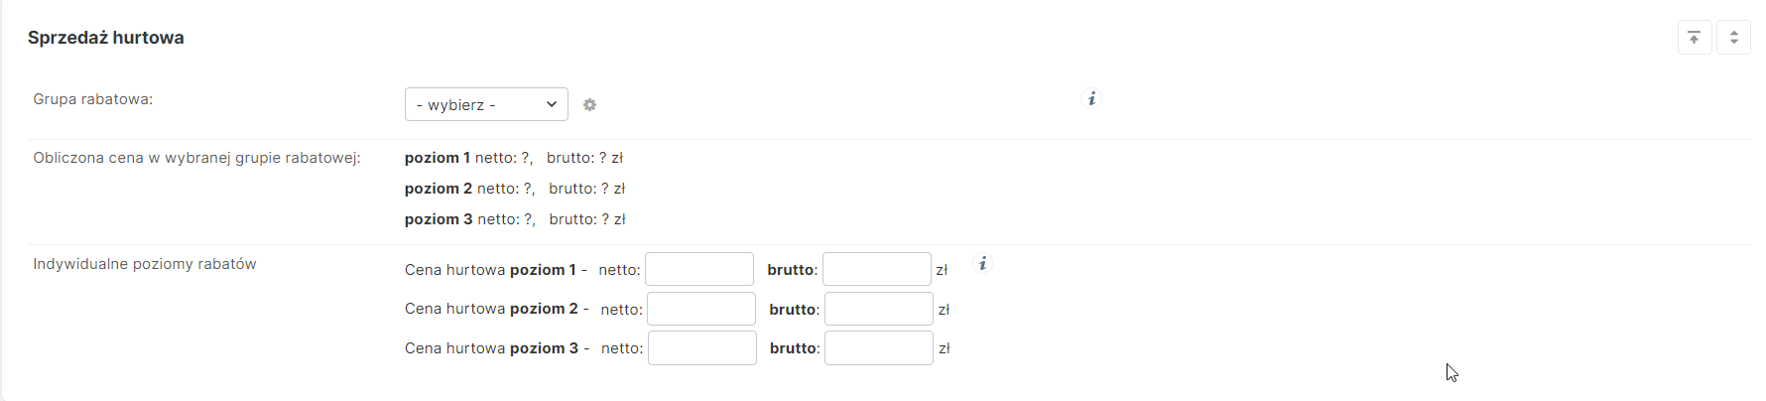Focus netto input for Cena hurtowa poziom 2

click(x=700, y=309)
